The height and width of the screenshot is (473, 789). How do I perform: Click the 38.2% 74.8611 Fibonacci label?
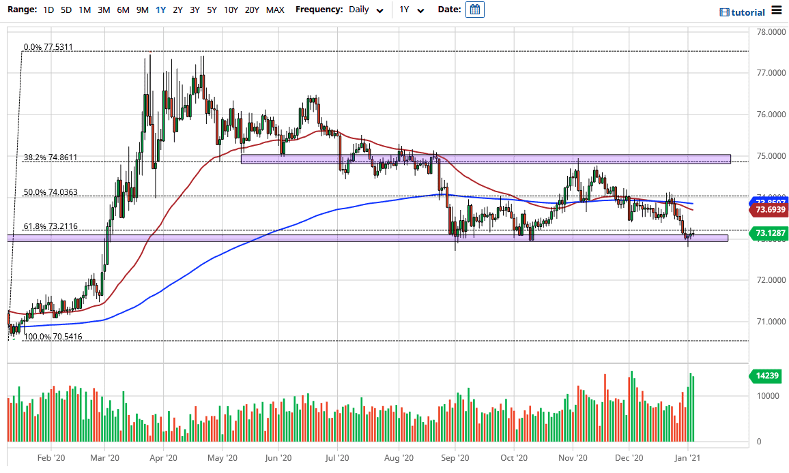pyautogui.click(x=51, y=157)
